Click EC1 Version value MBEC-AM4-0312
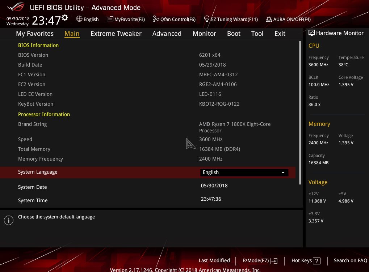 [x=218, y=75]
